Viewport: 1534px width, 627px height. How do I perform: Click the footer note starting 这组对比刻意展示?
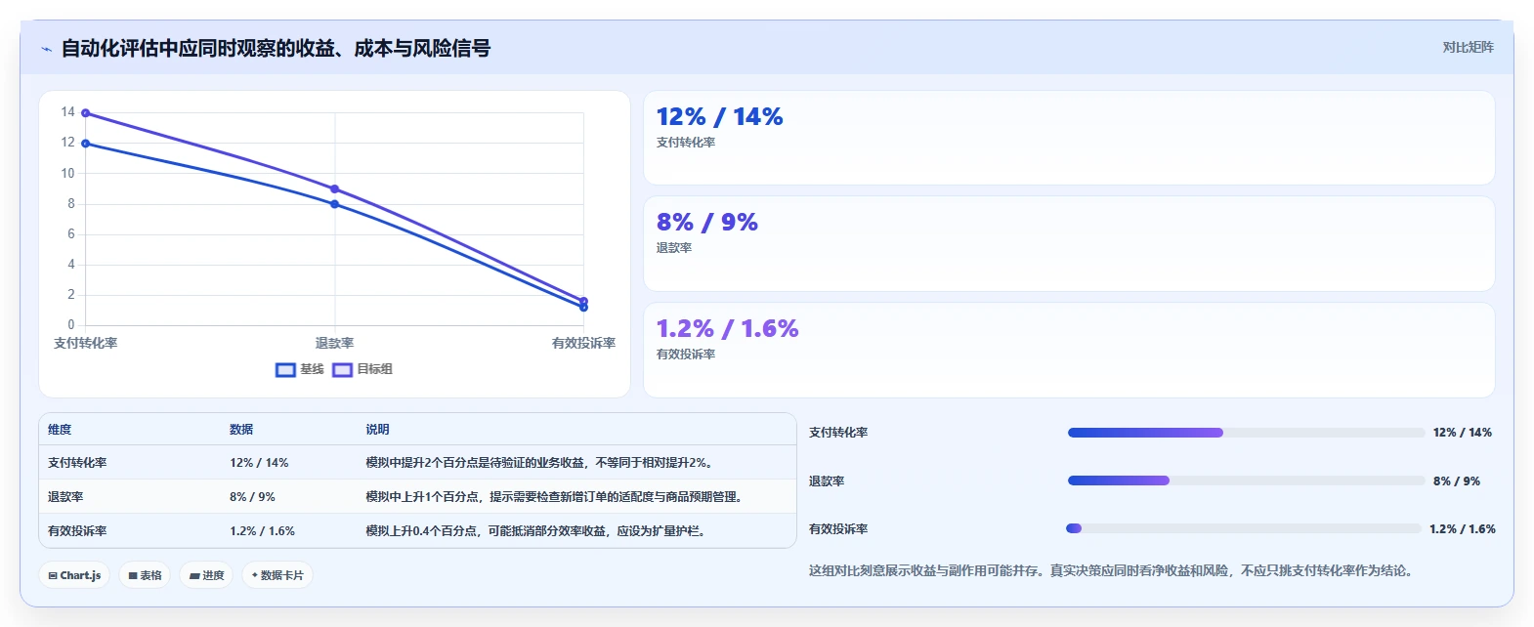click(1111, 570)
